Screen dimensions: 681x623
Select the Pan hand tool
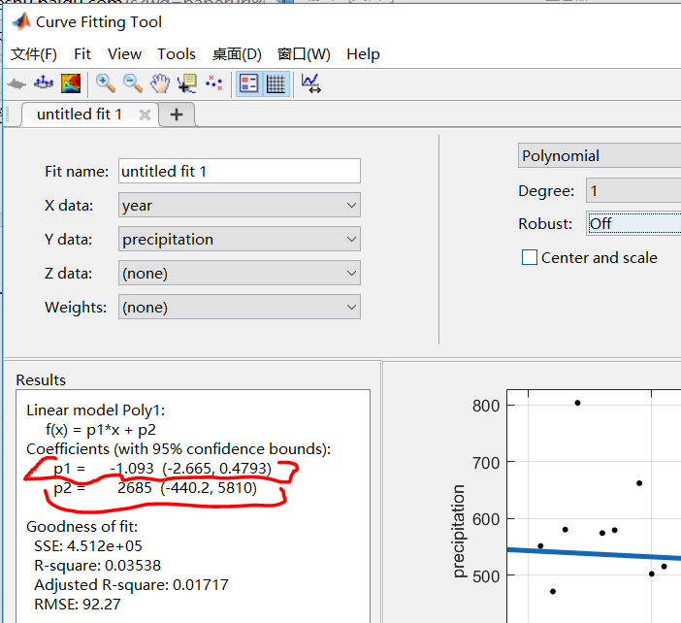tap(159, 83)
